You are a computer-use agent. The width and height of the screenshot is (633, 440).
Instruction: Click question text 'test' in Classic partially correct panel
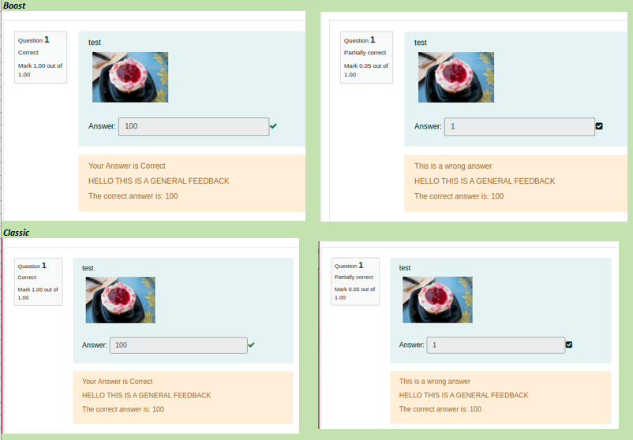[405, 268]
